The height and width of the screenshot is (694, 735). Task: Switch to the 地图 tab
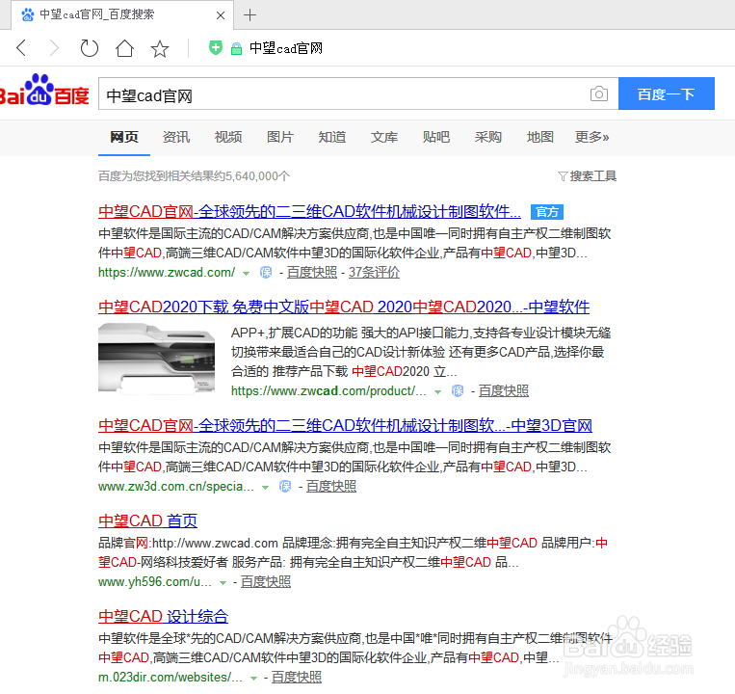tap(540, 137)
